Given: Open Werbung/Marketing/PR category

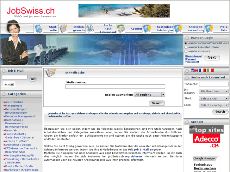Looking at the screenshot, I should coord(20,155).
